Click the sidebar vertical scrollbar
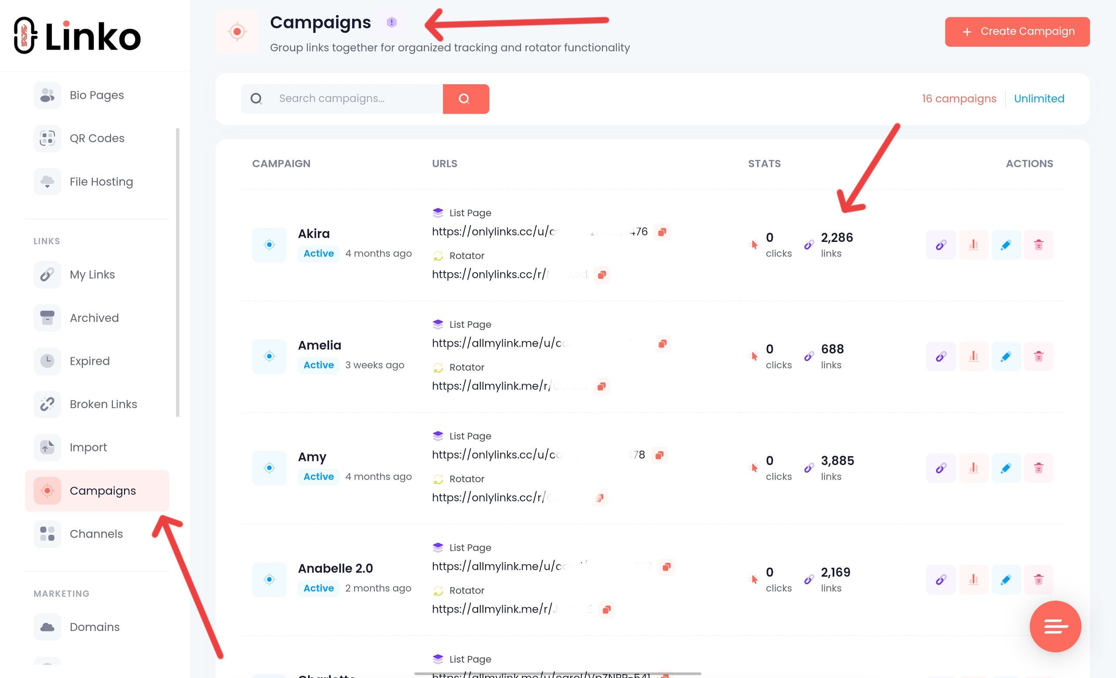Screen dimensions: 1116x678 coord(177,272)
